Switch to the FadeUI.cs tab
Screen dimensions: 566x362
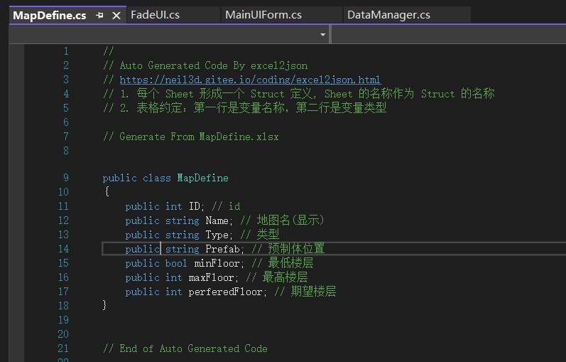pos(155,15)
